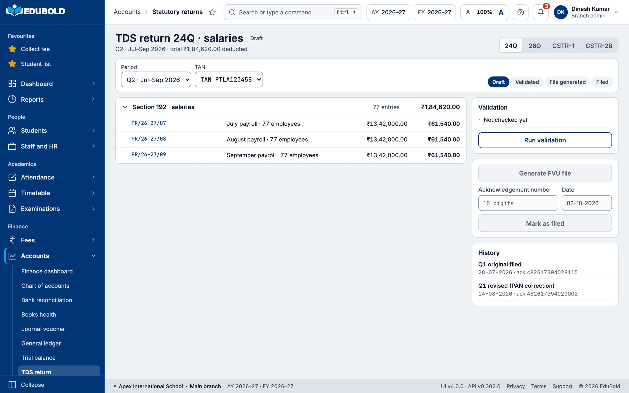Image resolution: width=629 pixels, height=393 pixels.
Task: Click the Staff and HR briefcase icon
Action: pos(12,146)
